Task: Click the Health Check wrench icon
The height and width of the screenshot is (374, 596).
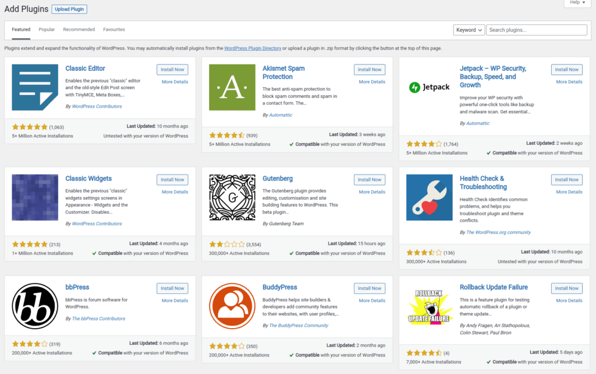Action: pyautogui.click(x=430, y=197)
